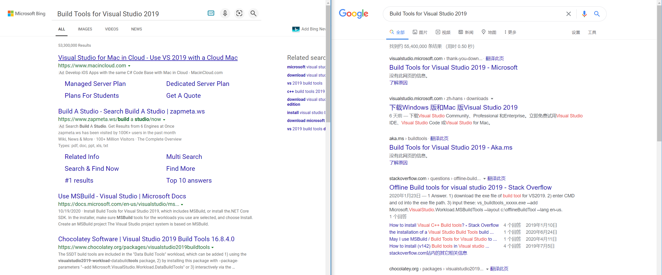
Task: Click Google's voice search microphone icon
Action: (584, 14)
